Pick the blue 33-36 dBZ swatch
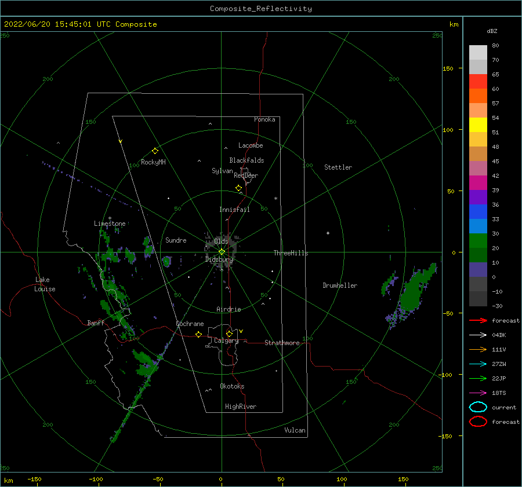 (478, 211)
